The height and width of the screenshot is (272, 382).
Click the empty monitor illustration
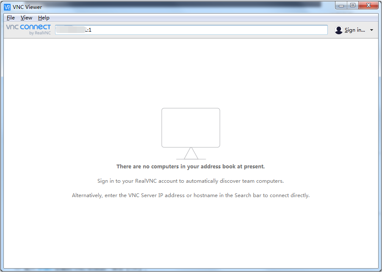(x=191, y=127)
